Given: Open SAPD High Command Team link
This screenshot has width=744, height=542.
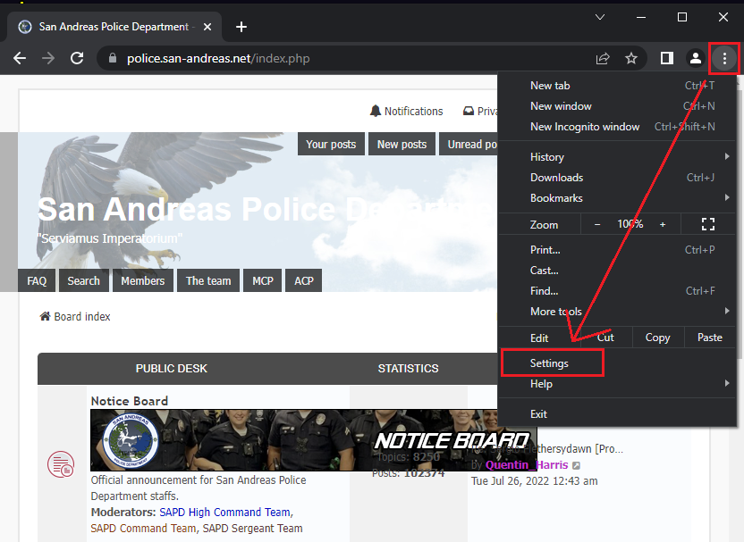Looking at the screenshot, I should pyautogui.click(x=225, y=513).
